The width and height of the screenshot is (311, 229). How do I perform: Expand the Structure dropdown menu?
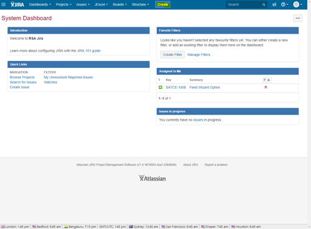[141, 4]
